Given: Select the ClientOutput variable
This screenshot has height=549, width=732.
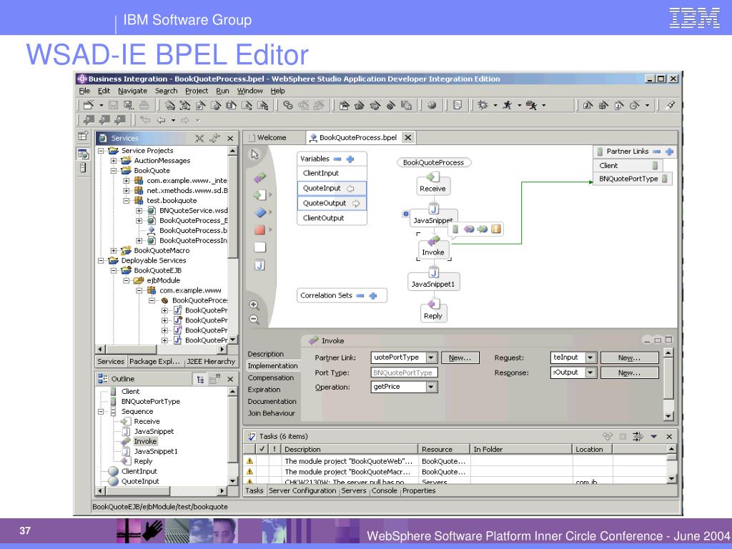Looking at the screenshot, I should pos(332,218).
